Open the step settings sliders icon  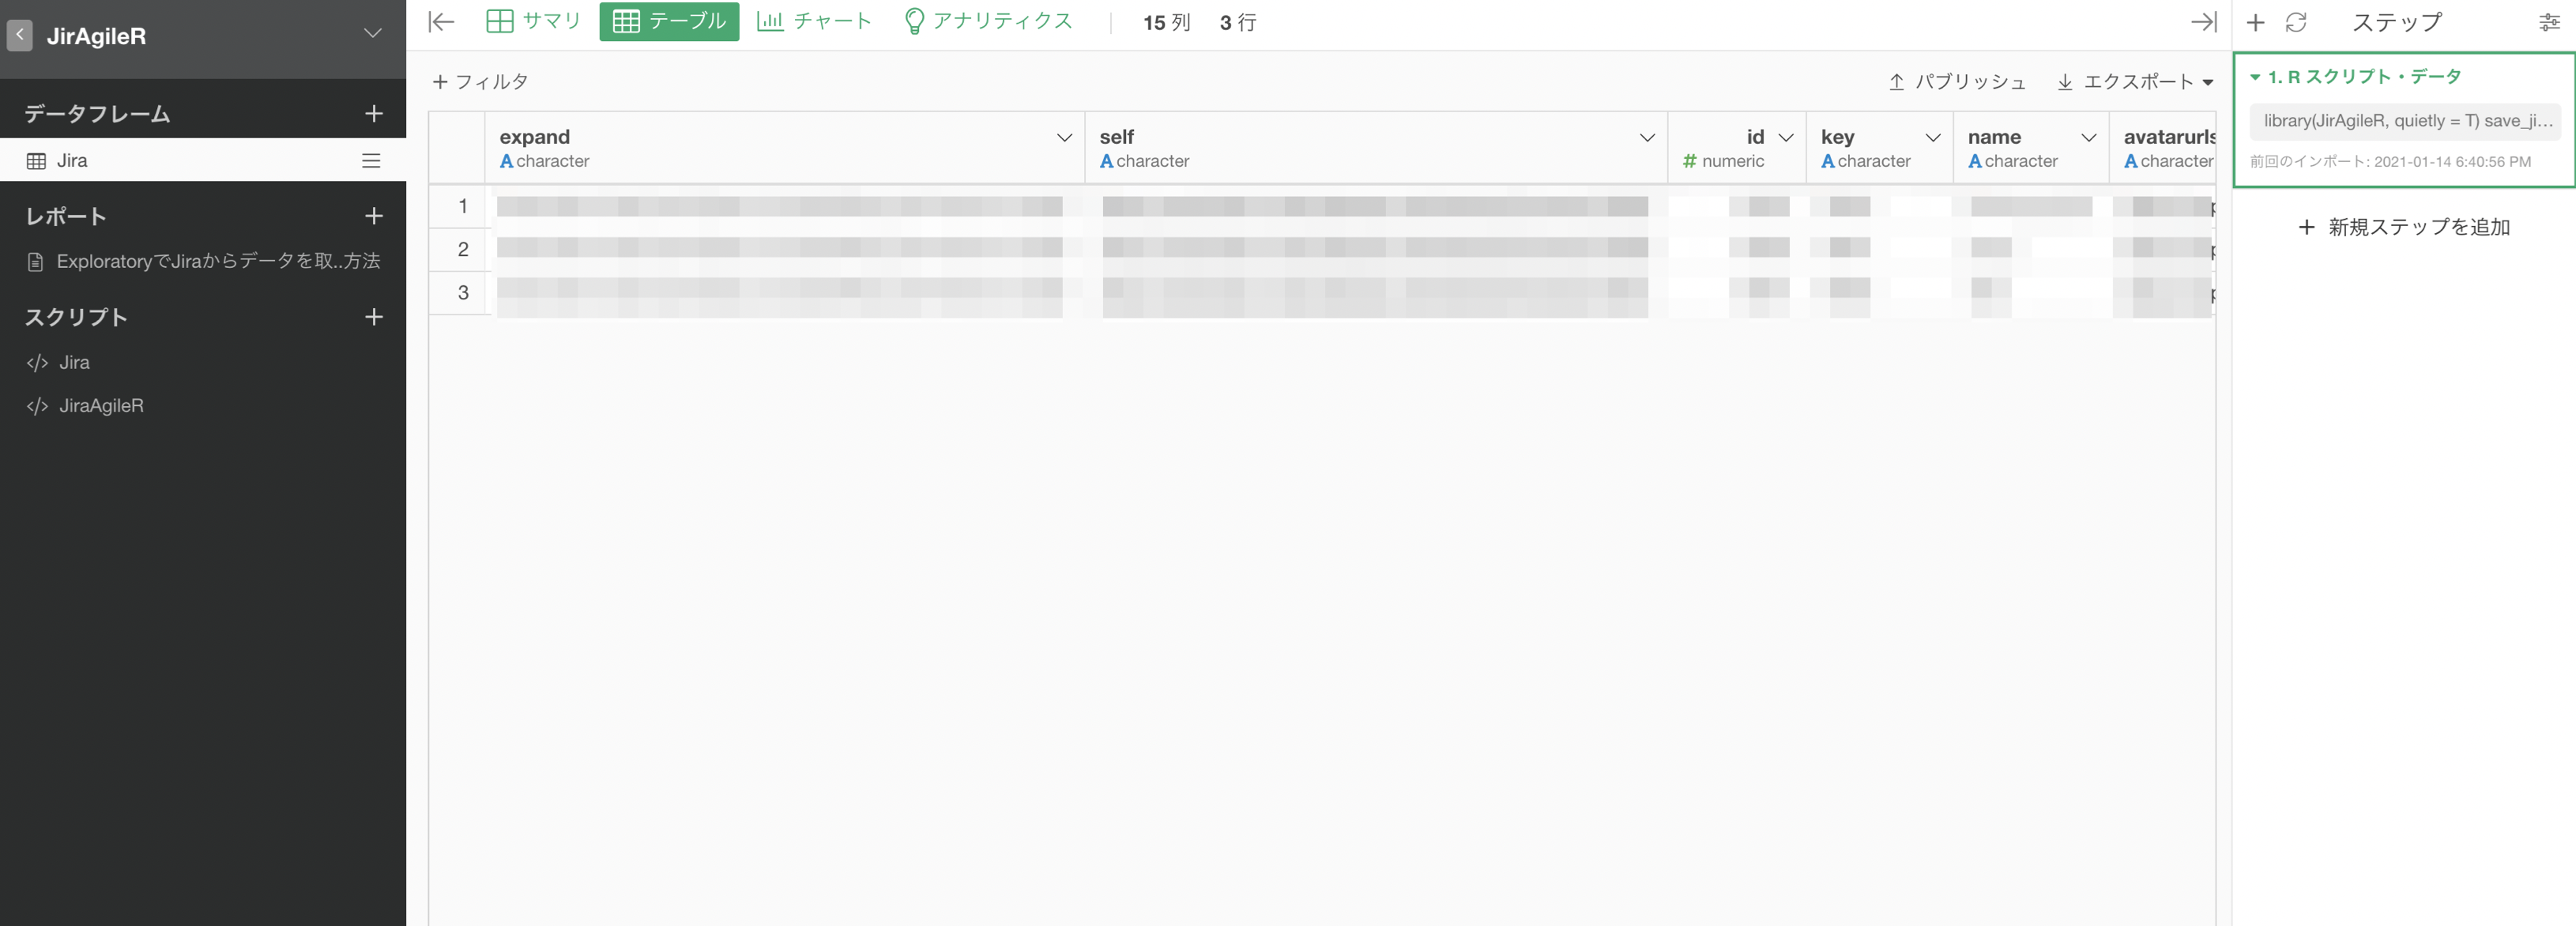[x=2549, y=22]
